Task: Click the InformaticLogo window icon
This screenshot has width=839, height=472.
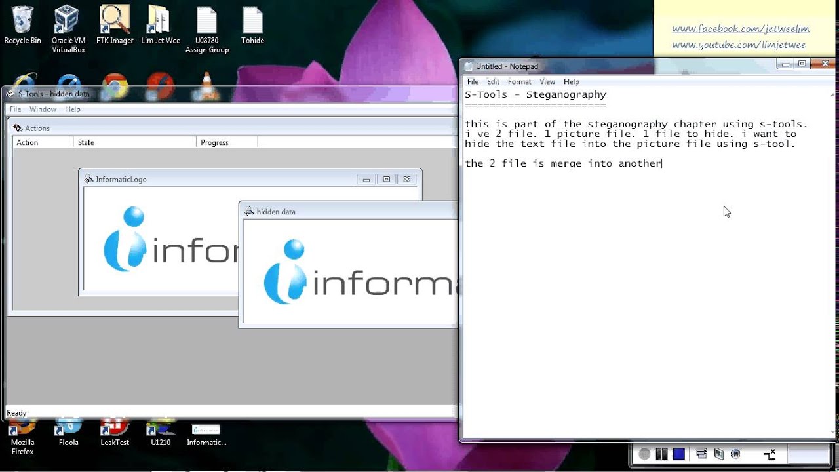Action: coord(88,179)
